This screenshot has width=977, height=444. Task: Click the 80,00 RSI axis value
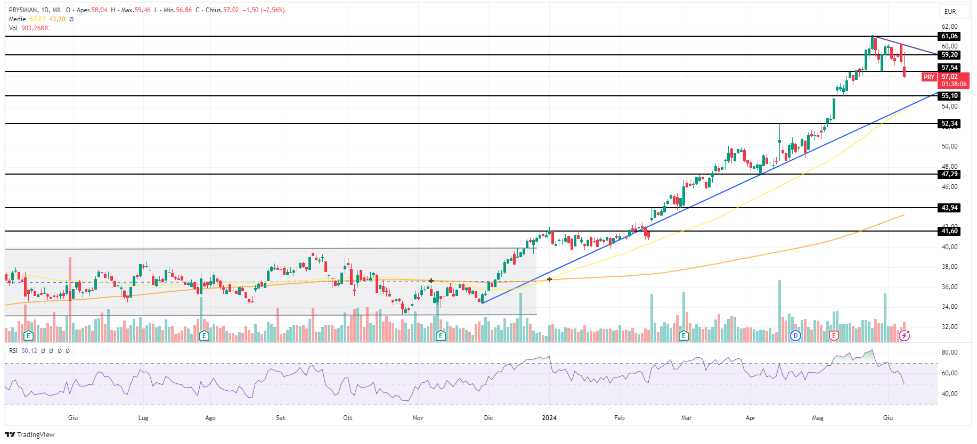point(949,352)
